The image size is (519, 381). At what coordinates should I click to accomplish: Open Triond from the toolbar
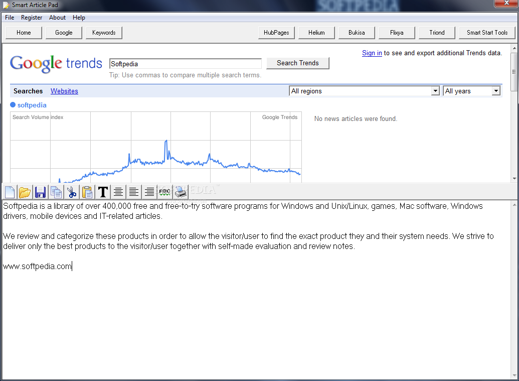point(437,33)
